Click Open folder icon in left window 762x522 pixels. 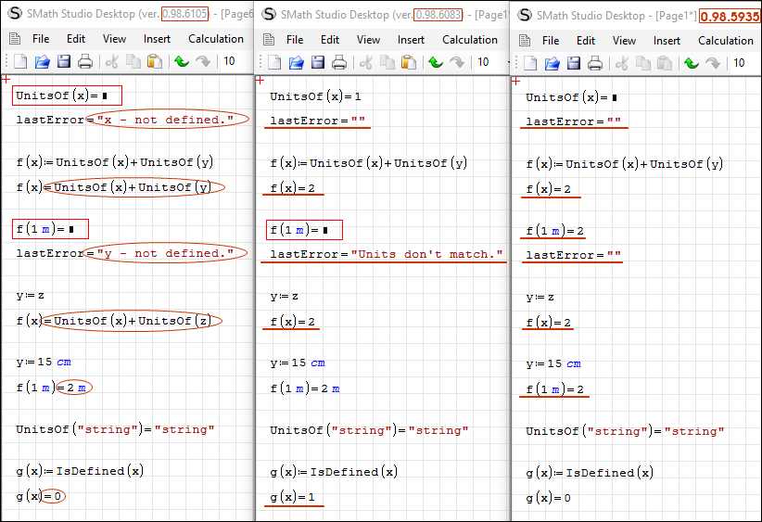[x=42, y=61]
